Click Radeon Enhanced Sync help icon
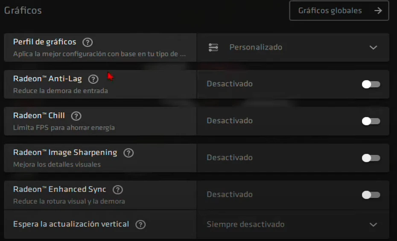 click(x=117, y=190)
